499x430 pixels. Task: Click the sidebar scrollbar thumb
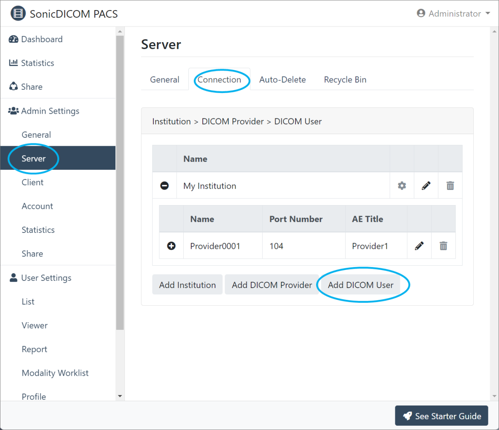tap(120, 181)
